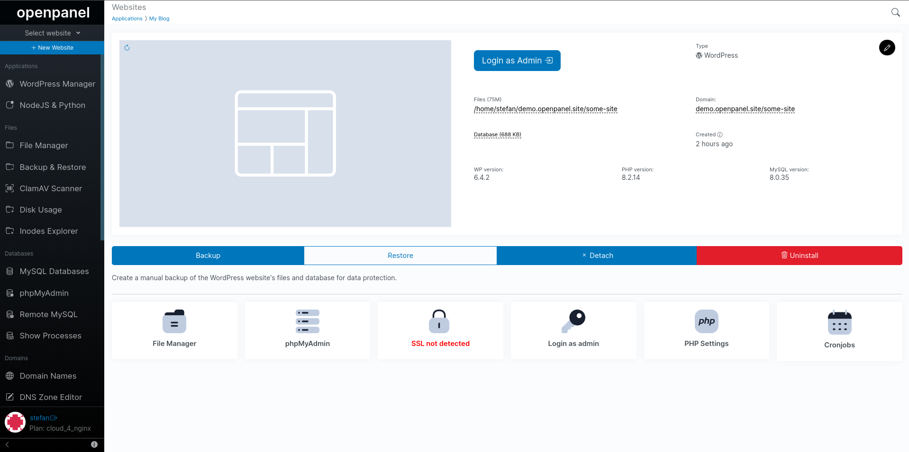The image size is (909, 452).
Task: Open WordPress Manager from the sidebar menu
Action: tap(57, 84)
